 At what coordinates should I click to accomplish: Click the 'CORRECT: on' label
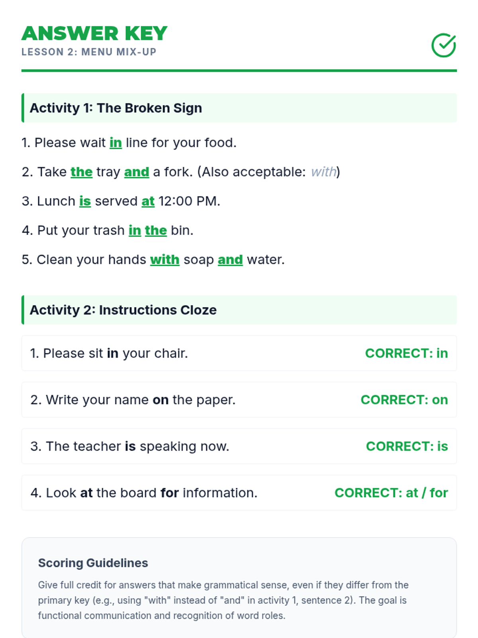(404, 400)
